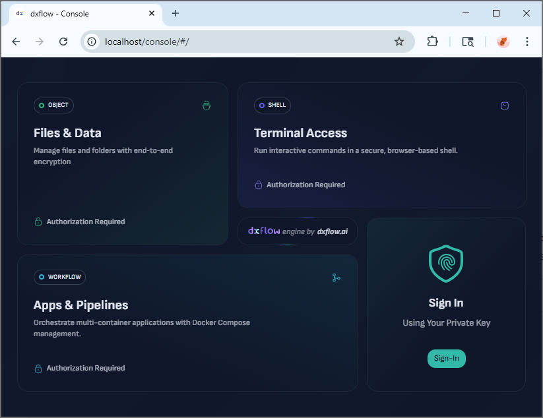Open the Chrome three-dot menu

[527, 42]
